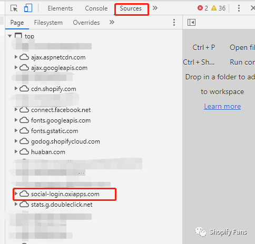The width and height of the screenshot is (255, 244).
Task: Select connect.facebook.net domain label
Action: click(61, 110)
